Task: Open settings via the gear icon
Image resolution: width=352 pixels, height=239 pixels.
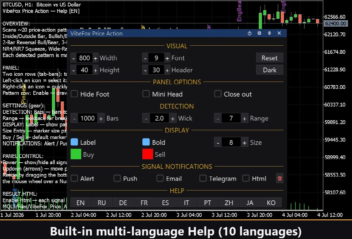Action: 259,33
